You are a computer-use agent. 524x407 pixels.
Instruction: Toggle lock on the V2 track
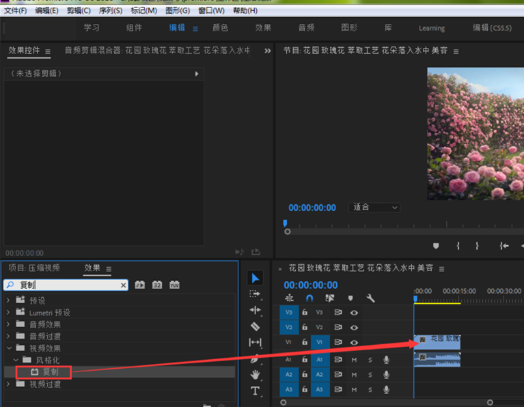tap(305, 327)
